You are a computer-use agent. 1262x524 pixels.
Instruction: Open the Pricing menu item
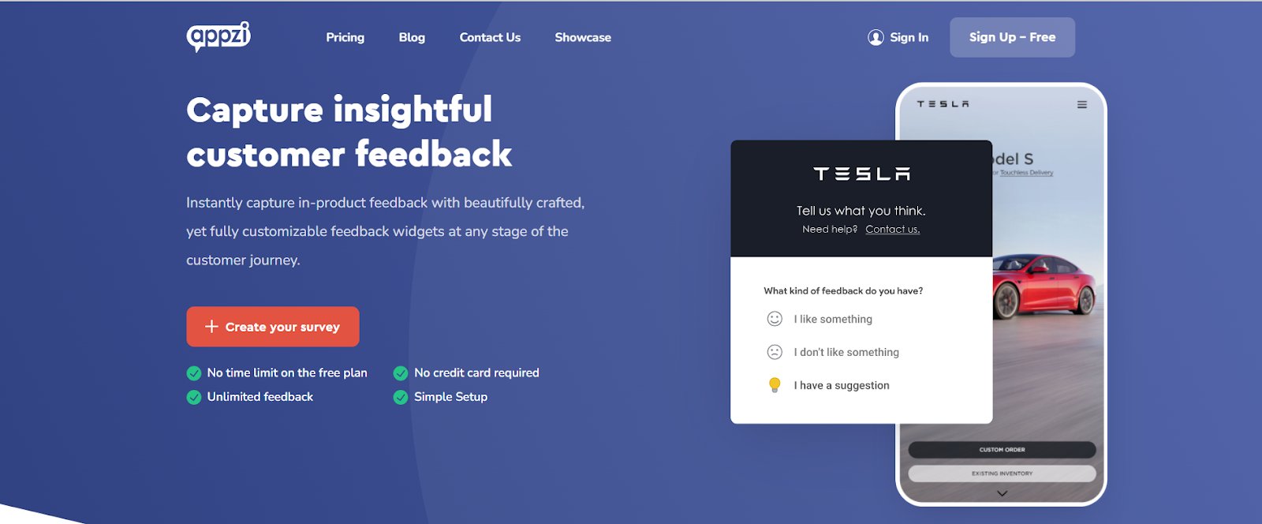pyautogui.click(x=345, y=37)
